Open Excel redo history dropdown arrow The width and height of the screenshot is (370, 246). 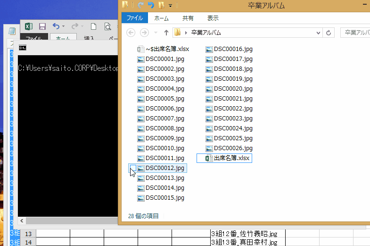pyautogui.click(x=82, y=26)
